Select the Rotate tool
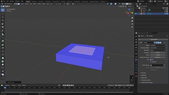This screenshot has height=95, width=169. click(3, 20)
